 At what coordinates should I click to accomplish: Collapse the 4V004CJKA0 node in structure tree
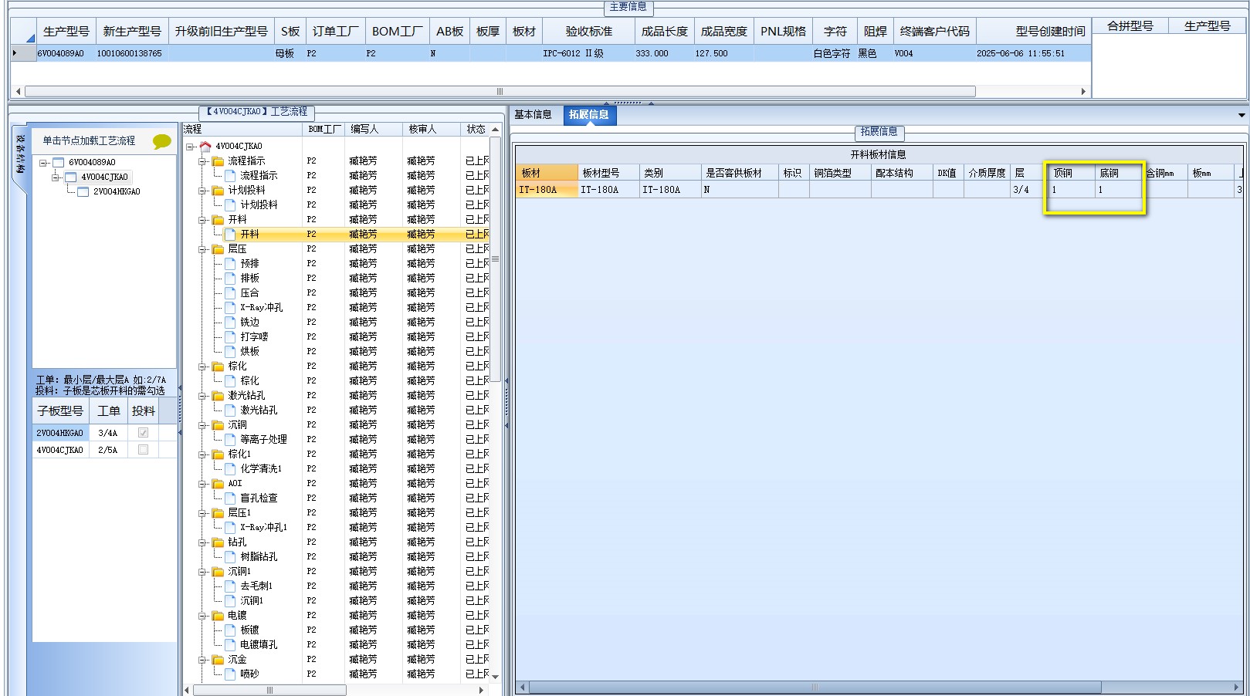(x=56, y=177)
